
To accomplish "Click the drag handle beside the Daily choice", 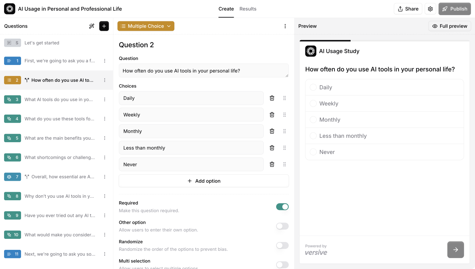I will (x=285, y=98).
